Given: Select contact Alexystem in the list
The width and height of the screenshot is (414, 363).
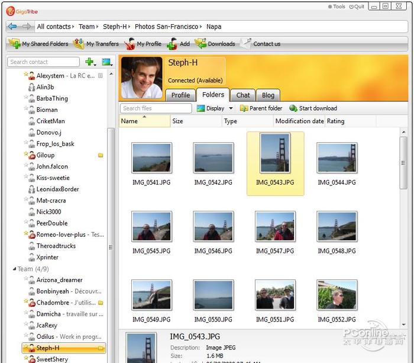Looking at the screenshot, I should coord(63,76).
